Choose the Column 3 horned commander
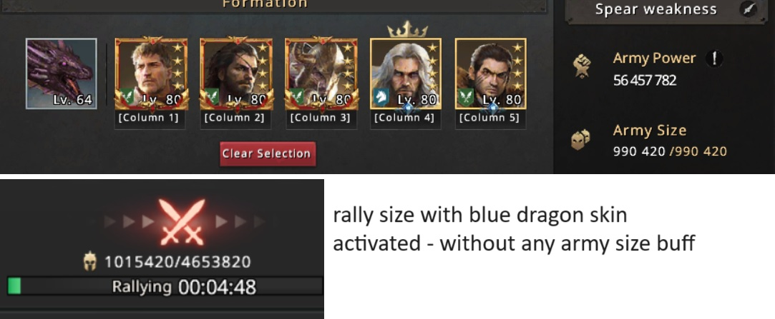775x319 pixels. [x=321, y=74]
